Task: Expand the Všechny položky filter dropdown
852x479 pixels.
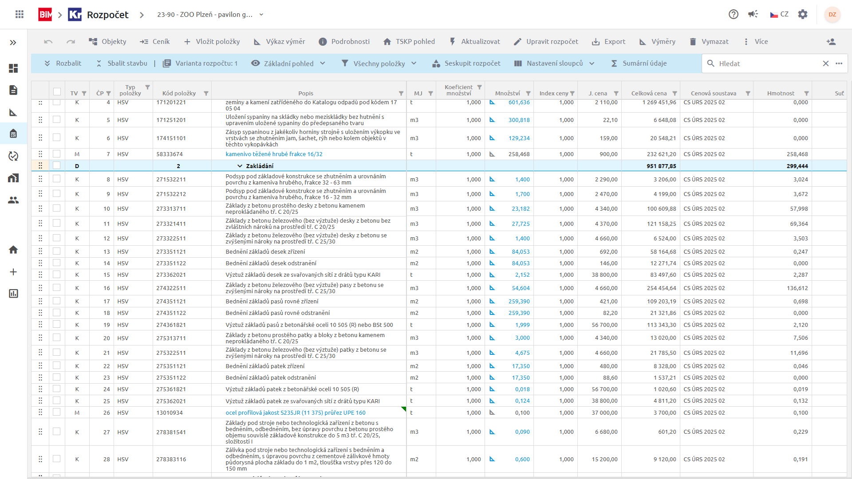Action: 379,63
